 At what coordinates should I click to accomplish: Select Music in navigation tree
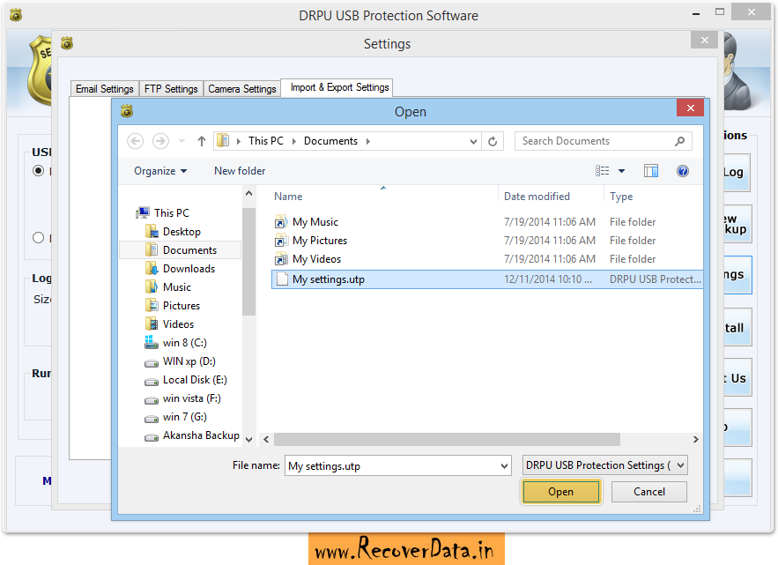coord(167,287)
